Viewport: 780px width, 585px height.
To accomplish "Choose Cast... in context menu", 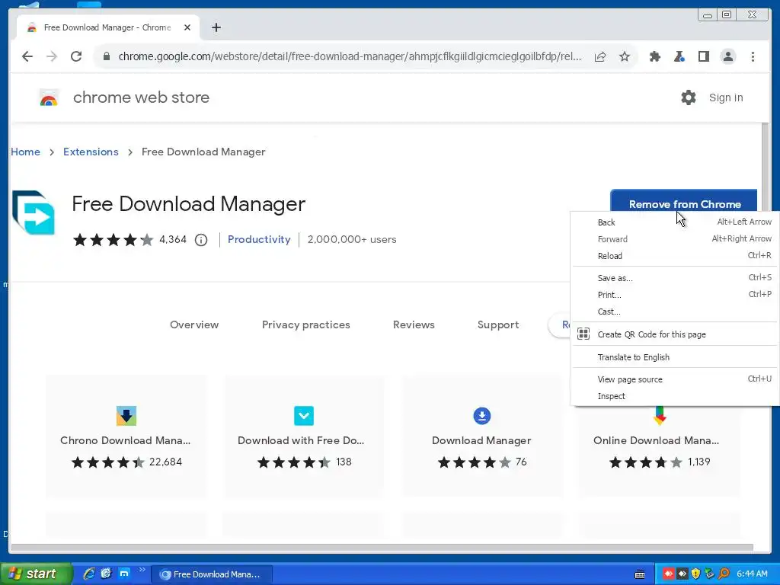I will click(675, 312).
